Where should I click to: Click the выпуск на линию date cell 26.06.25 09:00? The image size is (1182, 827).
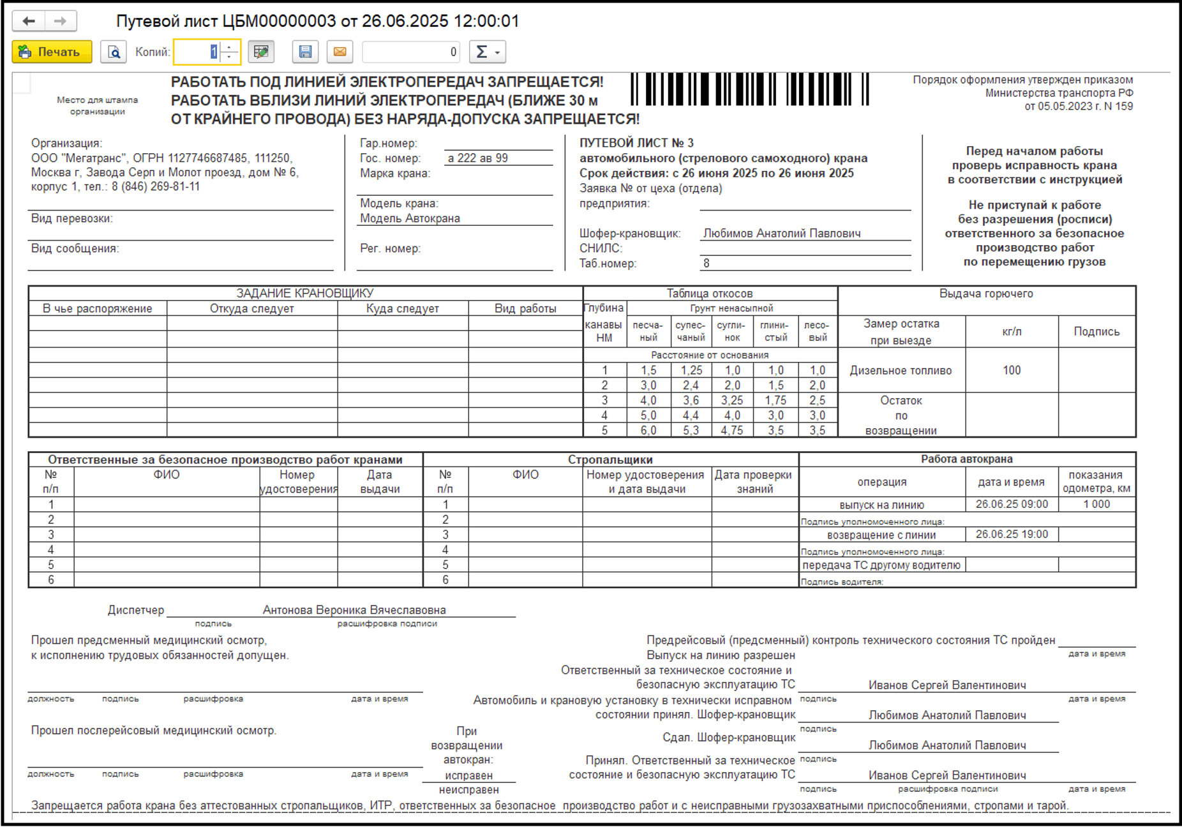pyautogui.click(x=1011, y=504)
